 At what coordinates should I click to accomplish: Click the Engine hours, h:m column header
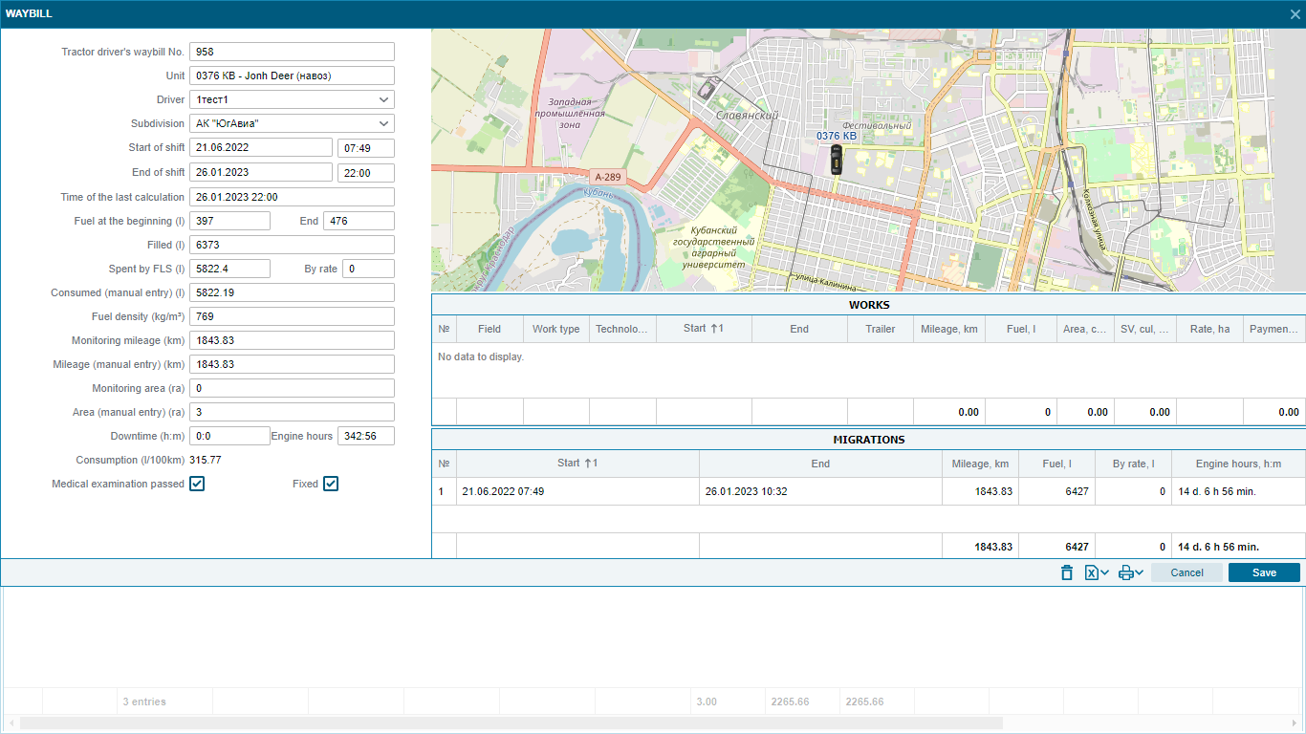pyautogui.click(x=1238, y=464)
